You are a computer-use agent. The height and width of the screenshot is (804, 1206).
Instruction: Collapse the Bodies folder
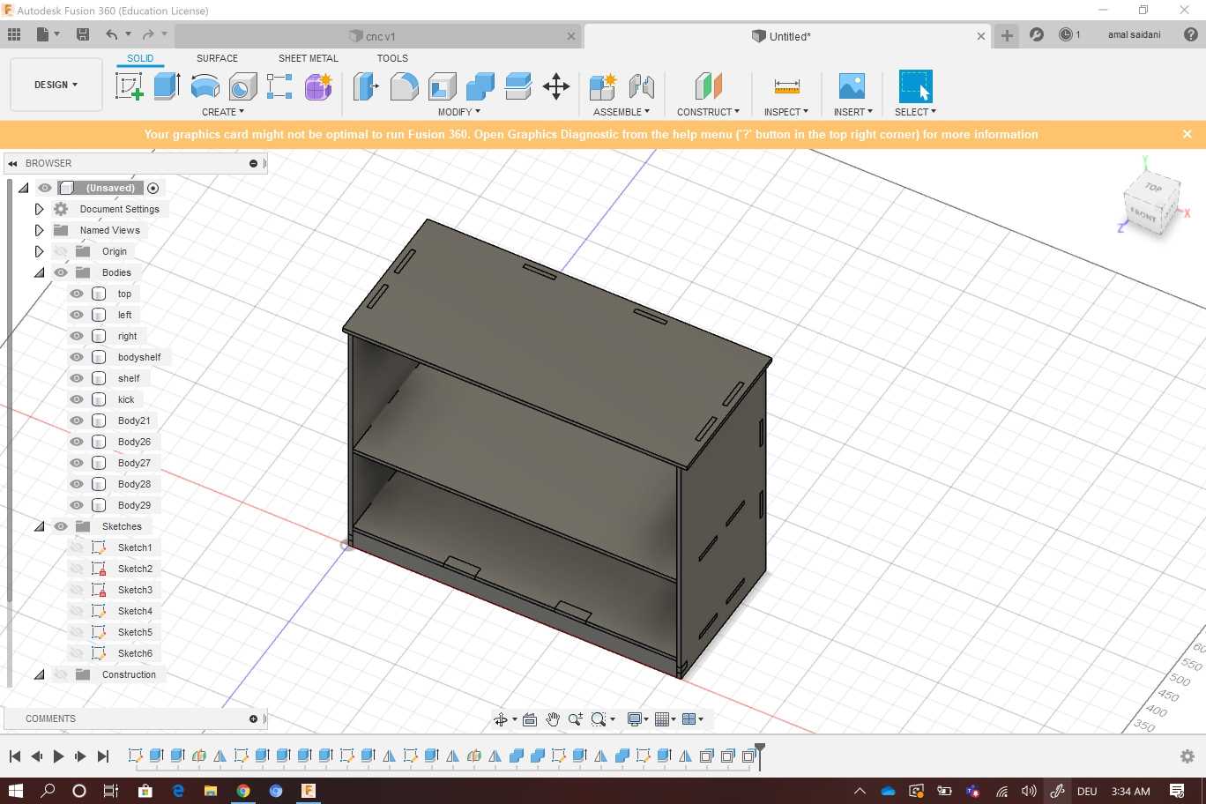[x=40, y=272]
